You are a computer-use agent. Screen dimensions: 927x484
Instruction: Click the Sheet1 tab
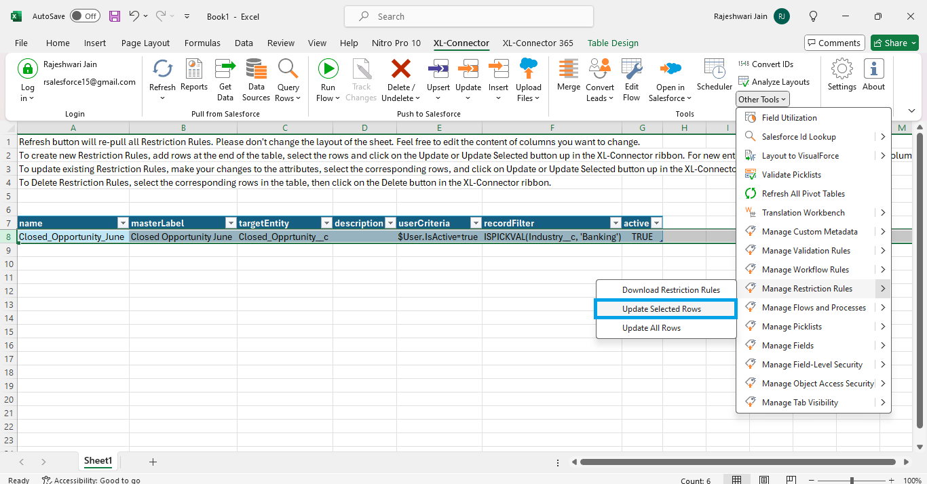point(98,461)
